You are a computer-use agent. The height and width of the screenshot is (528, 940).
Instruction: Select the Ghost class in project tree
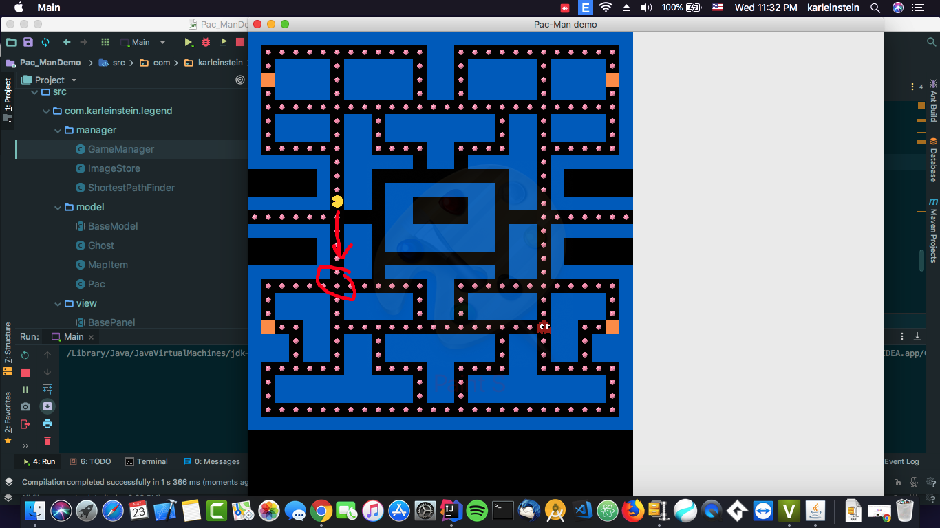[x=100, y=245]
